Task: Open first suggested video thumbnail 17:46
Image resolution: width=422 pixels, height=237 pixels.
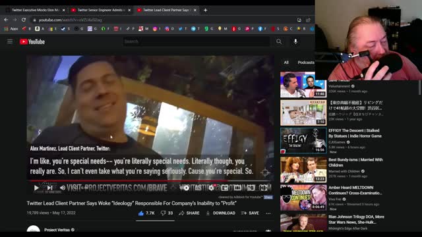Action: (303, 85)
